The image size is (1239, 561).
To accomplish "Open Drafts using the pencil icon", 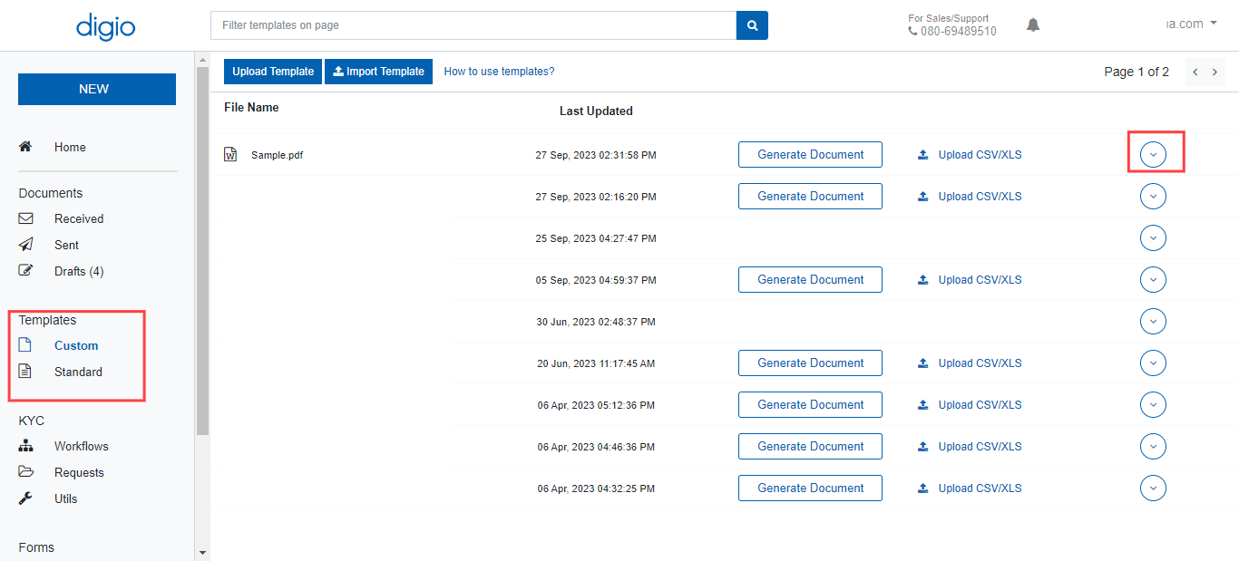I will pyautogui.click(x=25, y=269).
